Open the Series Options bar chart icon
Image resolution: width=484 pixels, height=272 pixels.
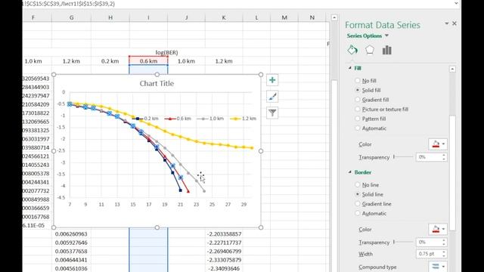pyautogui.click(x=386, y=50)
